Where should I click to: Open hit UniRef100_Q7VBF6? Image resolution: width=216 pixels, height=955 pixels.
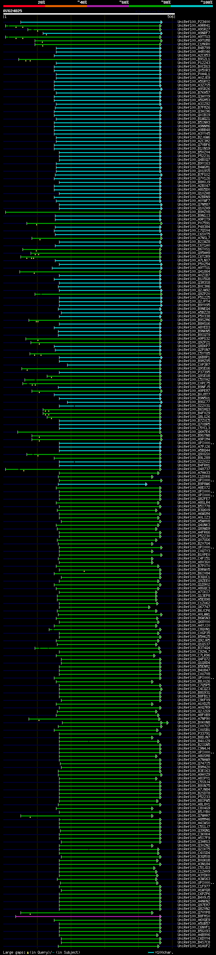point(194,145)
